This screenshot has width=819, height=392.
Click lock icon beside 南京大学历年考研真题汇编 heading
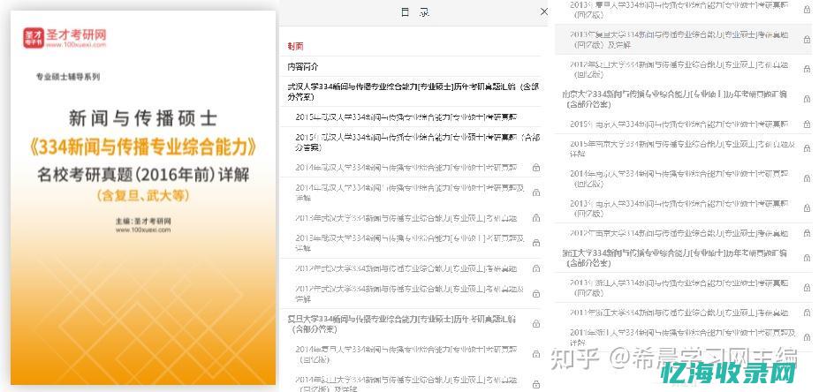click(807, 99)
